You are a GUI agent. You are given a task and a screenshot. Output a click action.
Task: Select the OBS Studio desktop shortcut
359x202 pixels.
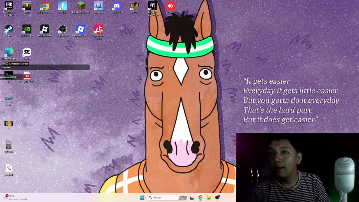63,31
